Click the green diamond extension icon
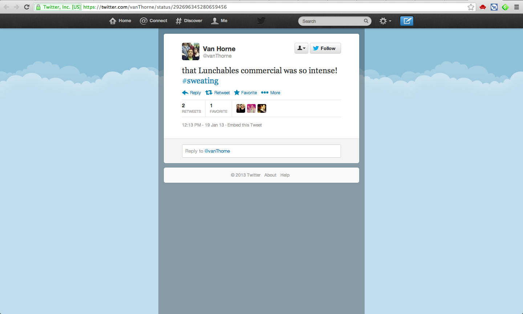This screenshot has width=523, height=314. pos(505,7)
